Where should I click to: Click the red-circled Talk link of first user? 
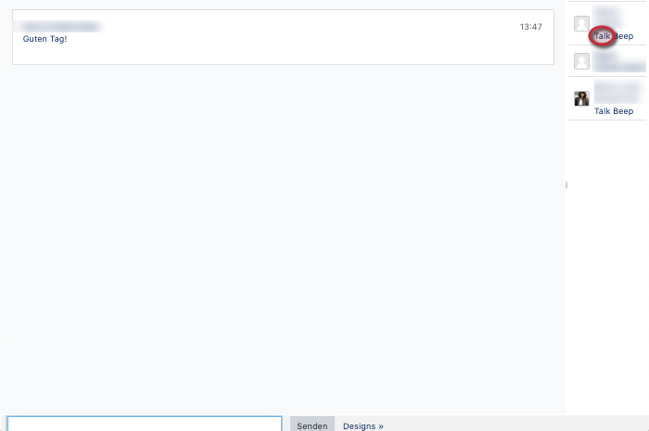(603, 36)
